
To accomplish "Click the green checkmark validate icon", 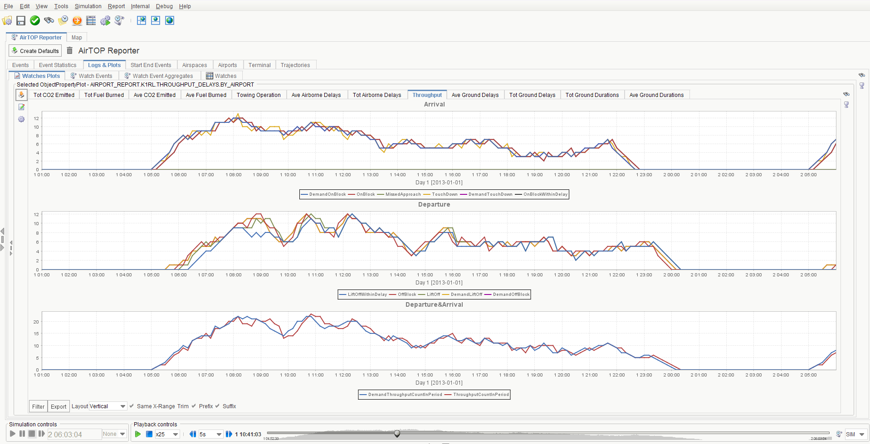I will tap(35, 20).
